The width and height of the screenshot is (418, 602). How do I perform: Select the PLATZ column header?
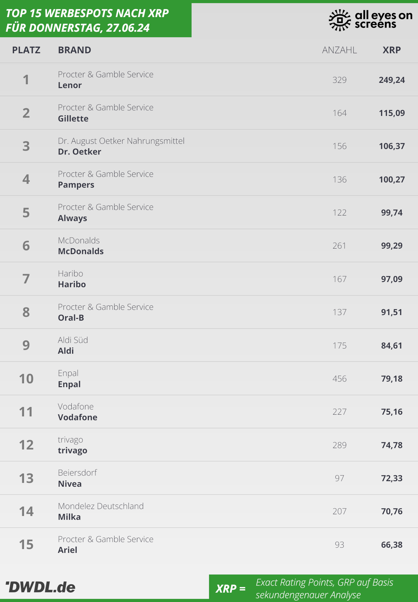coord(26,50)
